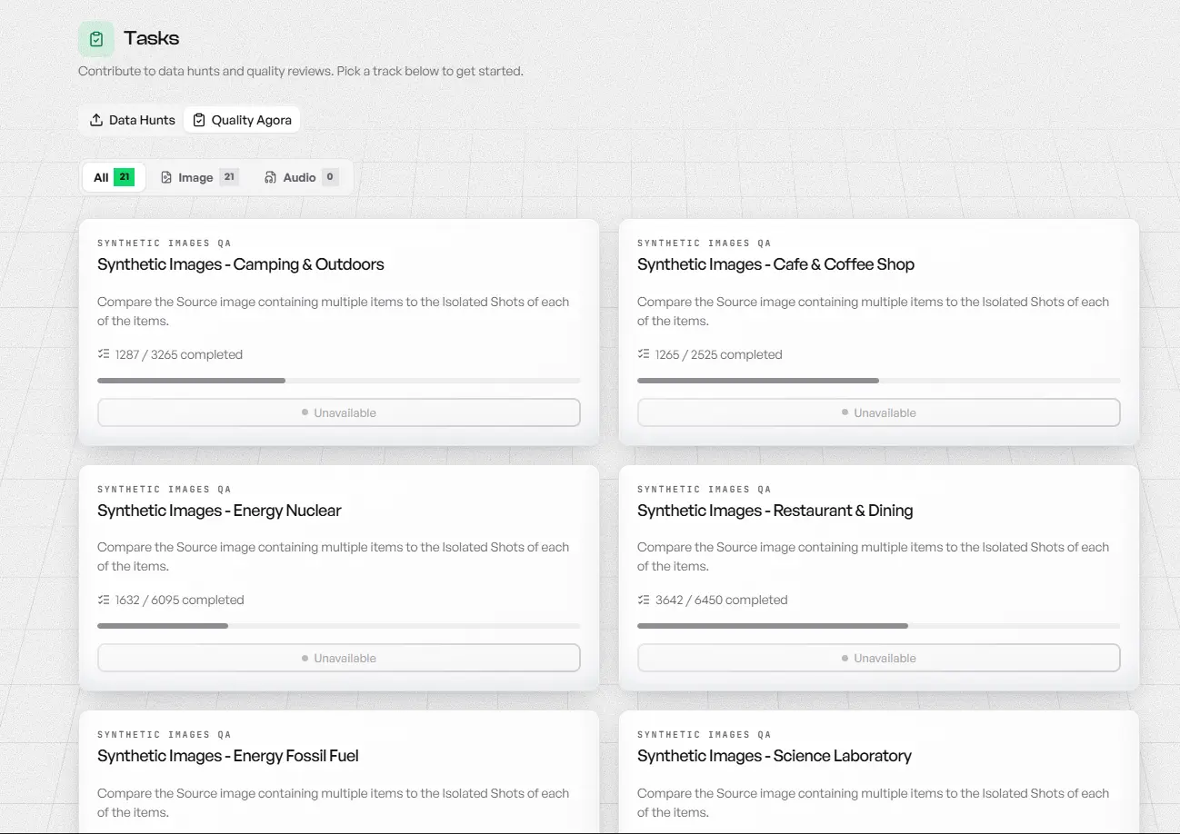Click the Data Hunts upload icon
The image size is (1180, 834).
[x=96, y=120]
